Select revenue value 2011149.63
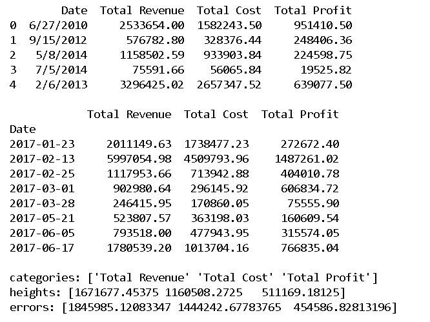The height and width of the screenshot is (322, 430). [139, 144]
